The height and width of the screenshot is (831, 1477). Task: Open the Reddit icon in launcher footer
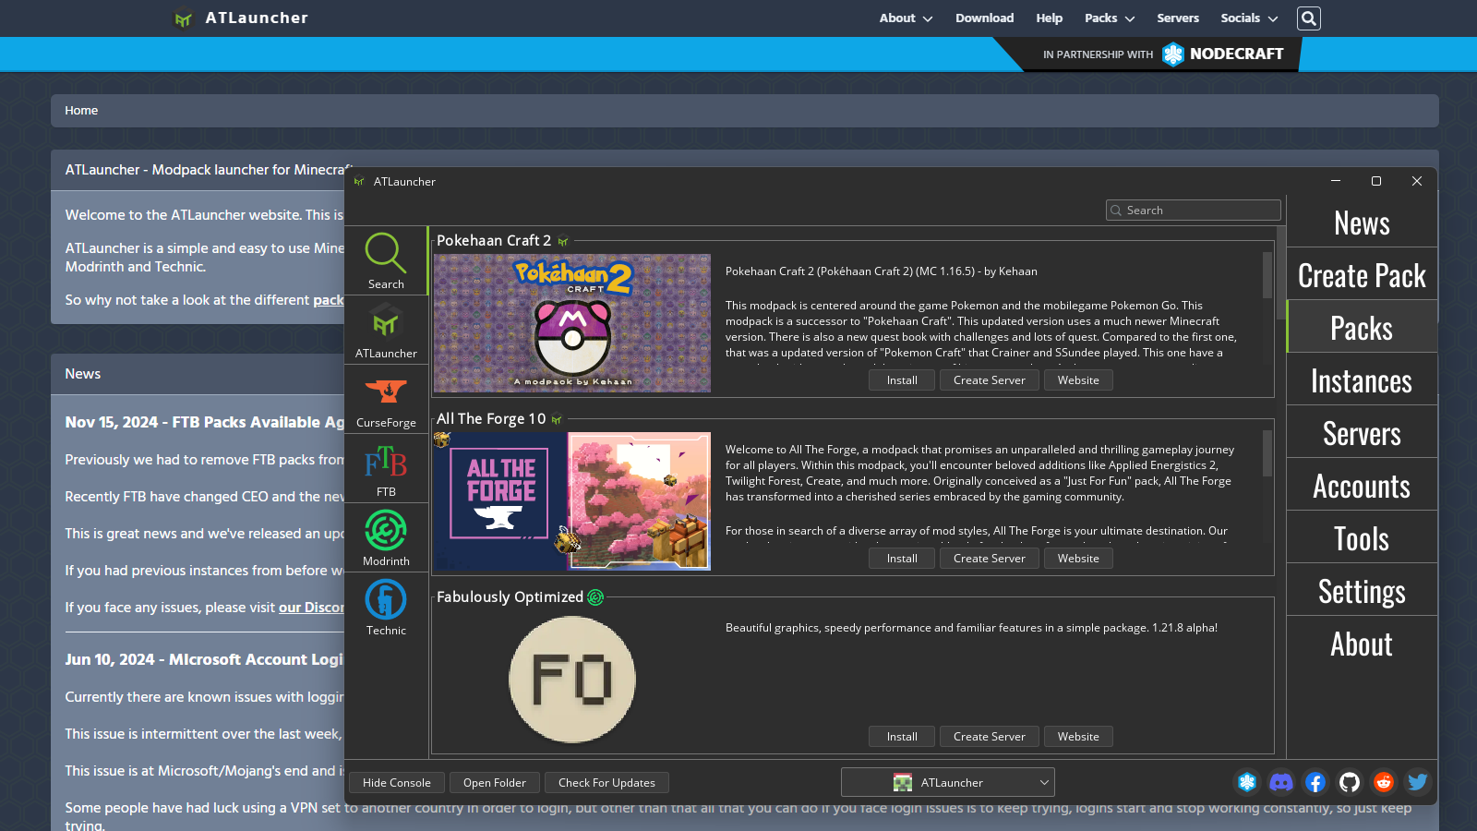click(1384, 782)
